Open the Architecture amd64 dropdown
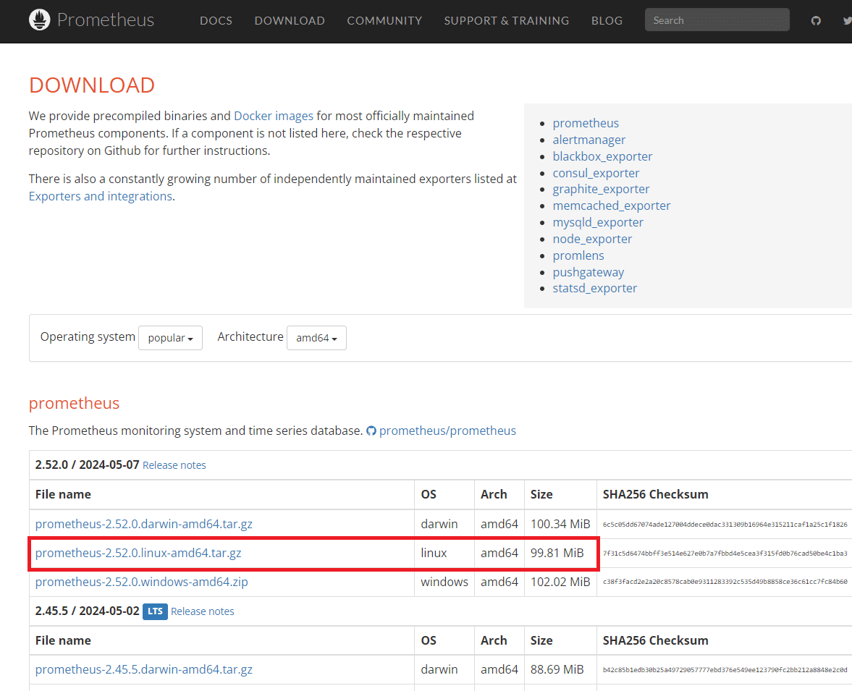 click(316, 338)
